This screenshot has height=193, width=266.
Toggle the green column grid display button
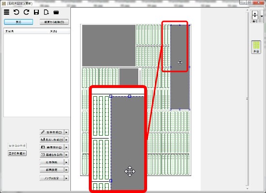click(x=256, y=47)
